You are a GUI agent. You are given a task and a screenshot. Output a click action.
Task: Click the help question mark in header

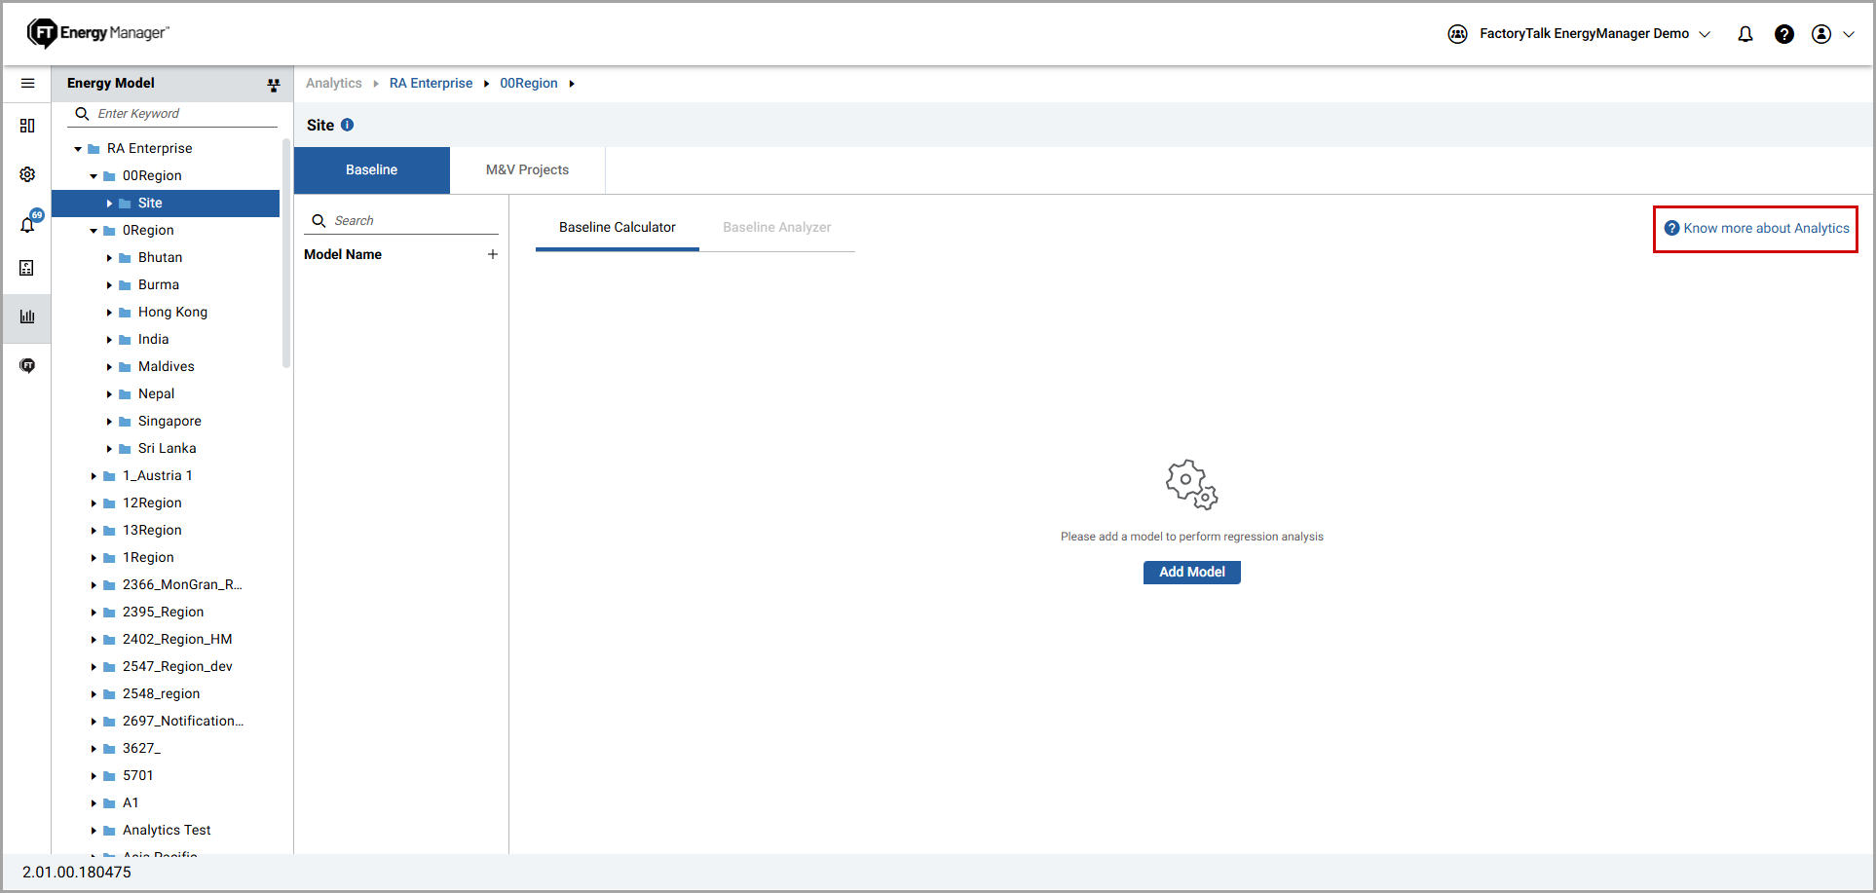point(1783,34)
